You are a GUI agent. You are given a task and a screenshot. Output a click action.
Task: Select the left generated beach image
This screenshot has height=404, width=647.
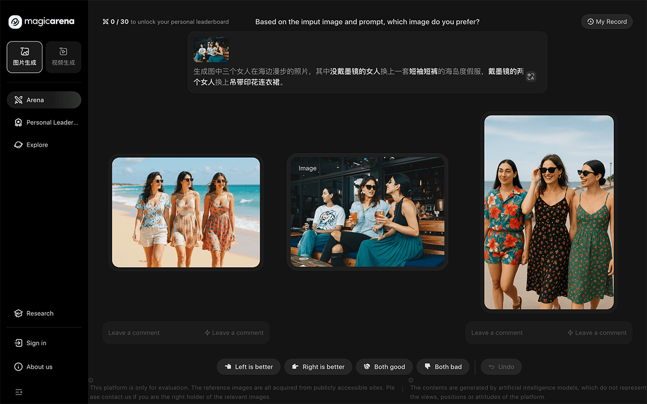point(186,212)
